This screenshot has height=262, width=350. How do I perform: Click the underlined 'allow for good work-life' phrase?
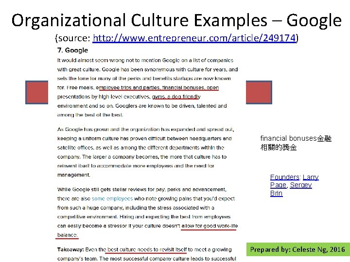210,226
